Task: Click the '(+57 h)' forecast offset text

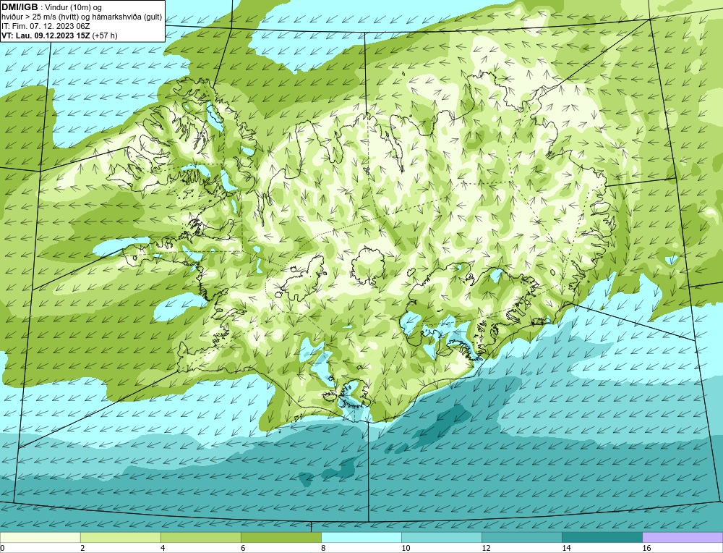Action: [105, 35]
